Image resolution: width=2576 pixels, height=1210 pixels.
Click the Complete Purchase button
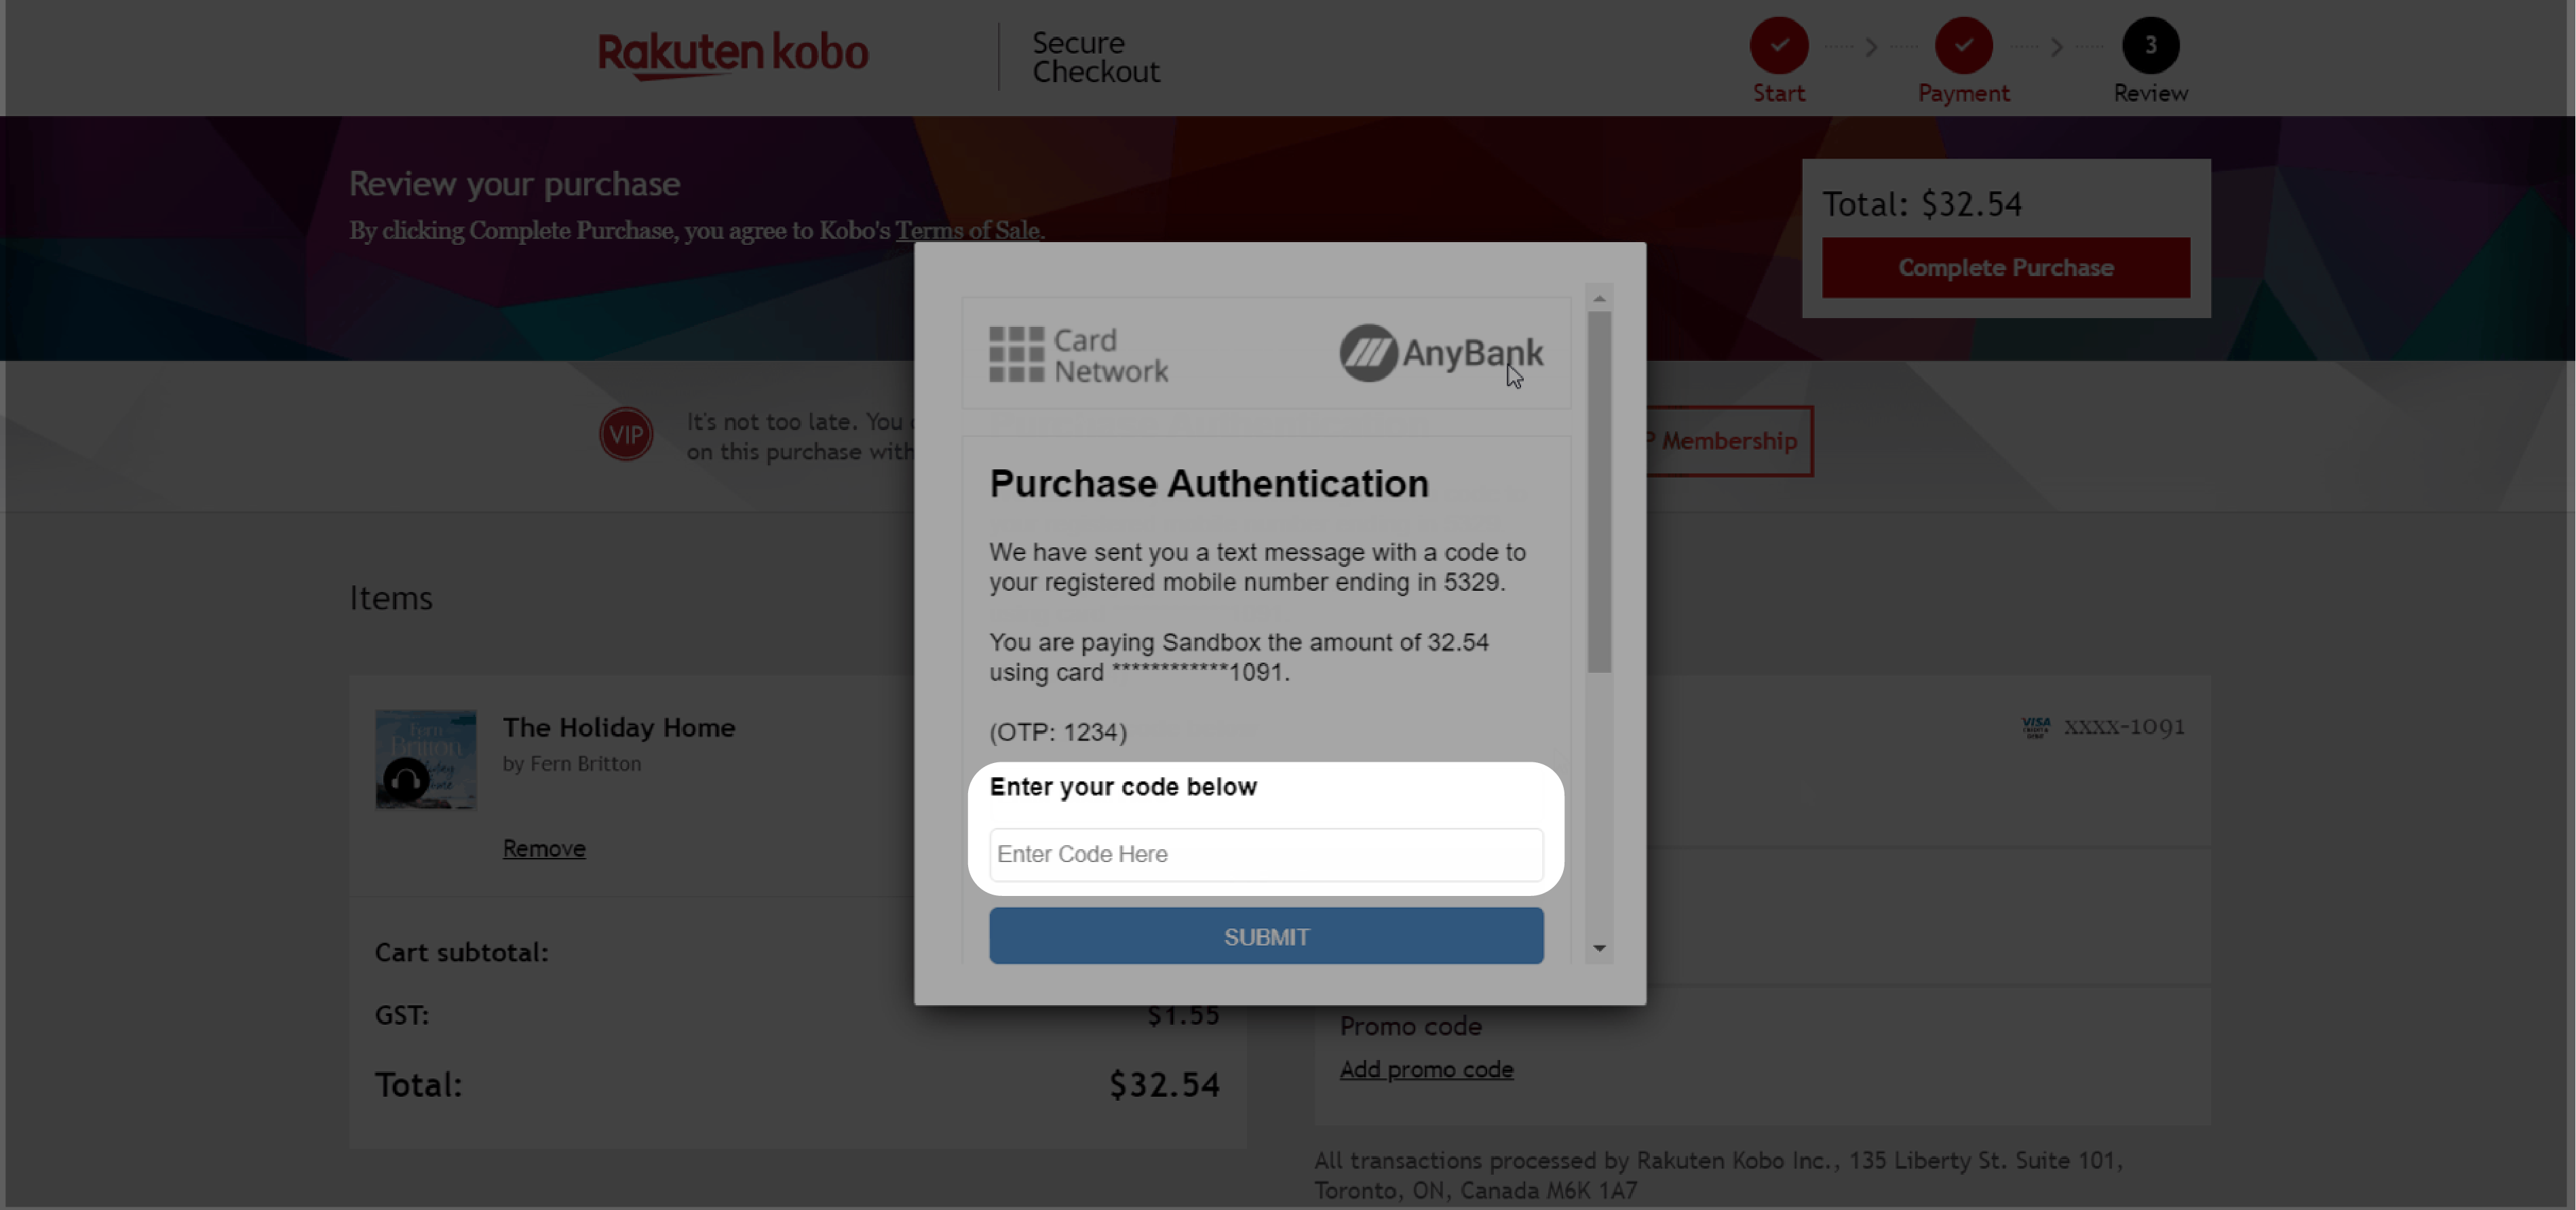point(2006,268)
